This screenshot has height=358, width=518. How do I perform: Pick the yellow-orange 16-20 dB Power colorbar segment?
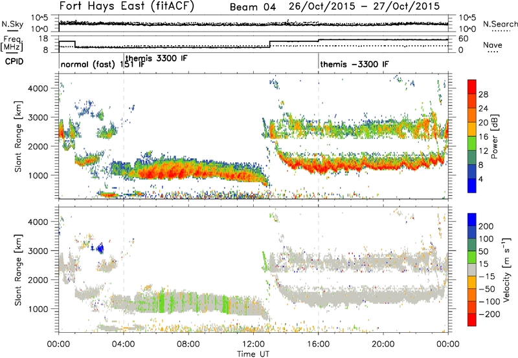pyautogui.click(x=472, y=129)
